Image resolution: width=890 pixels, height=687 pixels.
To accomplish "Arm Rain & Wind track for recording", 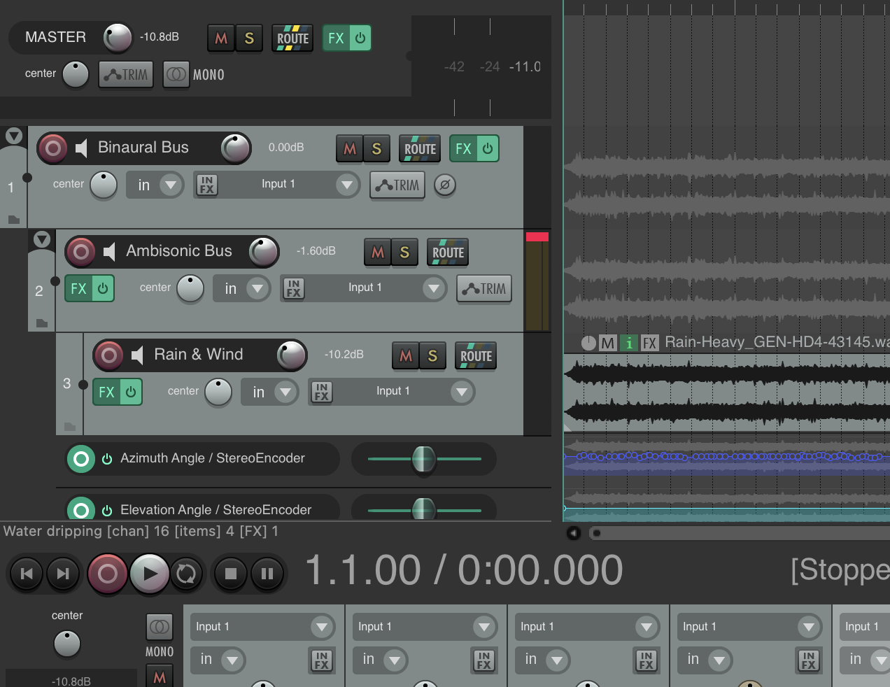I will (108, 355).
